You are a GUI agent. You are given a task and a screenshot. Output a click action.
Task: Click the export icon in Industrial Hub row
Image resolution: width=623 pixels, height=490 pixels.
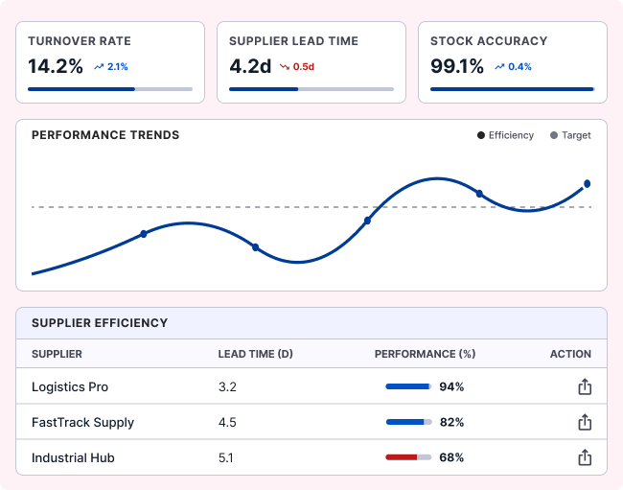(x=585, y=457)
